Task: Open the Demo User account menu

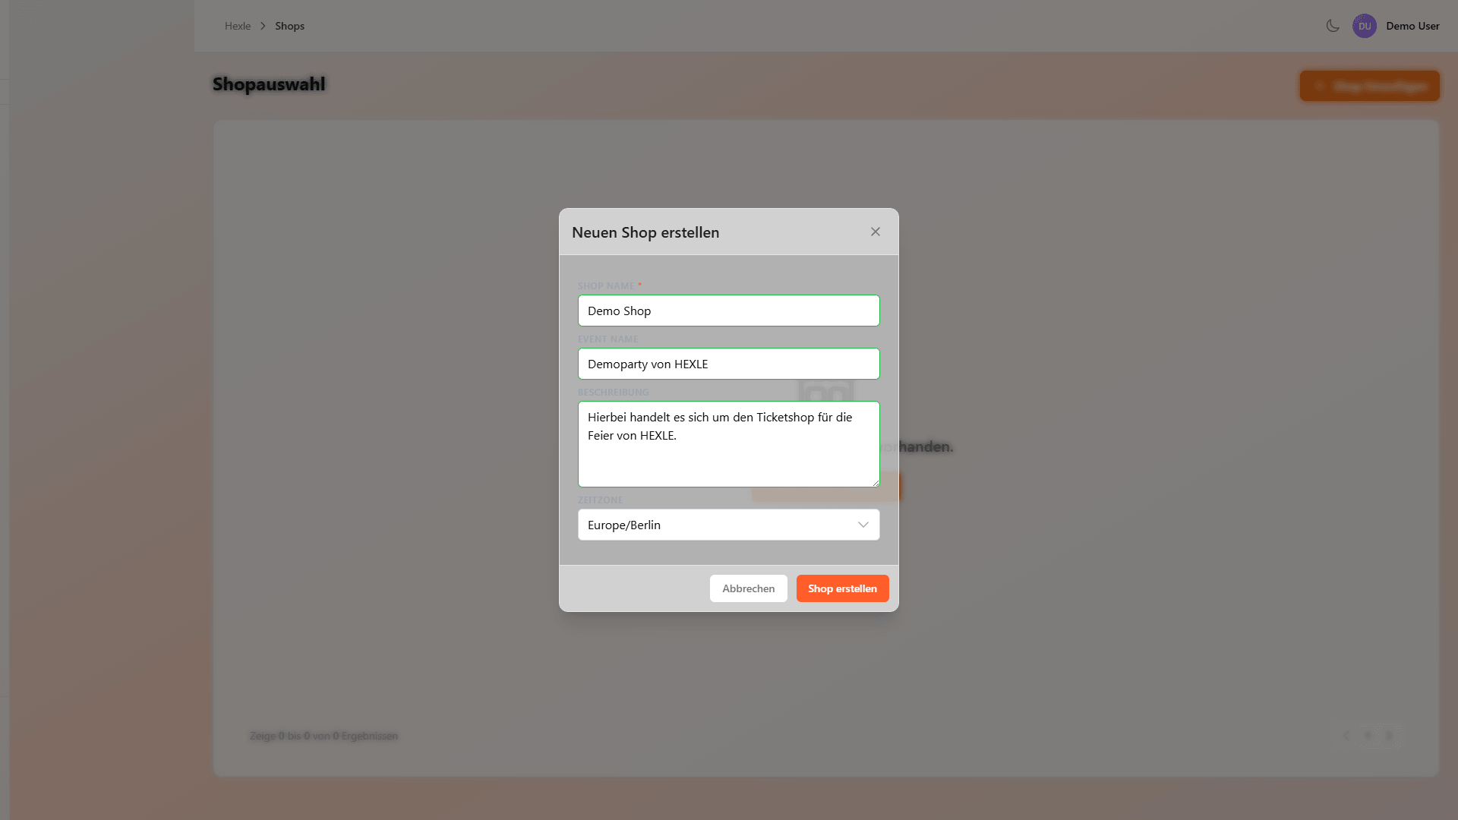Action: point(1412,26)
